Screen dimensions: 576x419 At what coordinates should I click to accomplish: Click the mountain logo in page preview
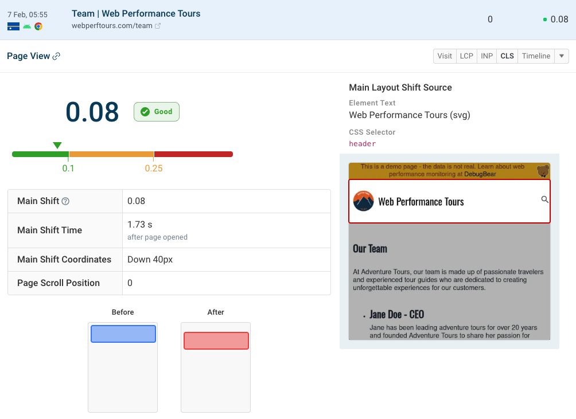click(364, 201)
